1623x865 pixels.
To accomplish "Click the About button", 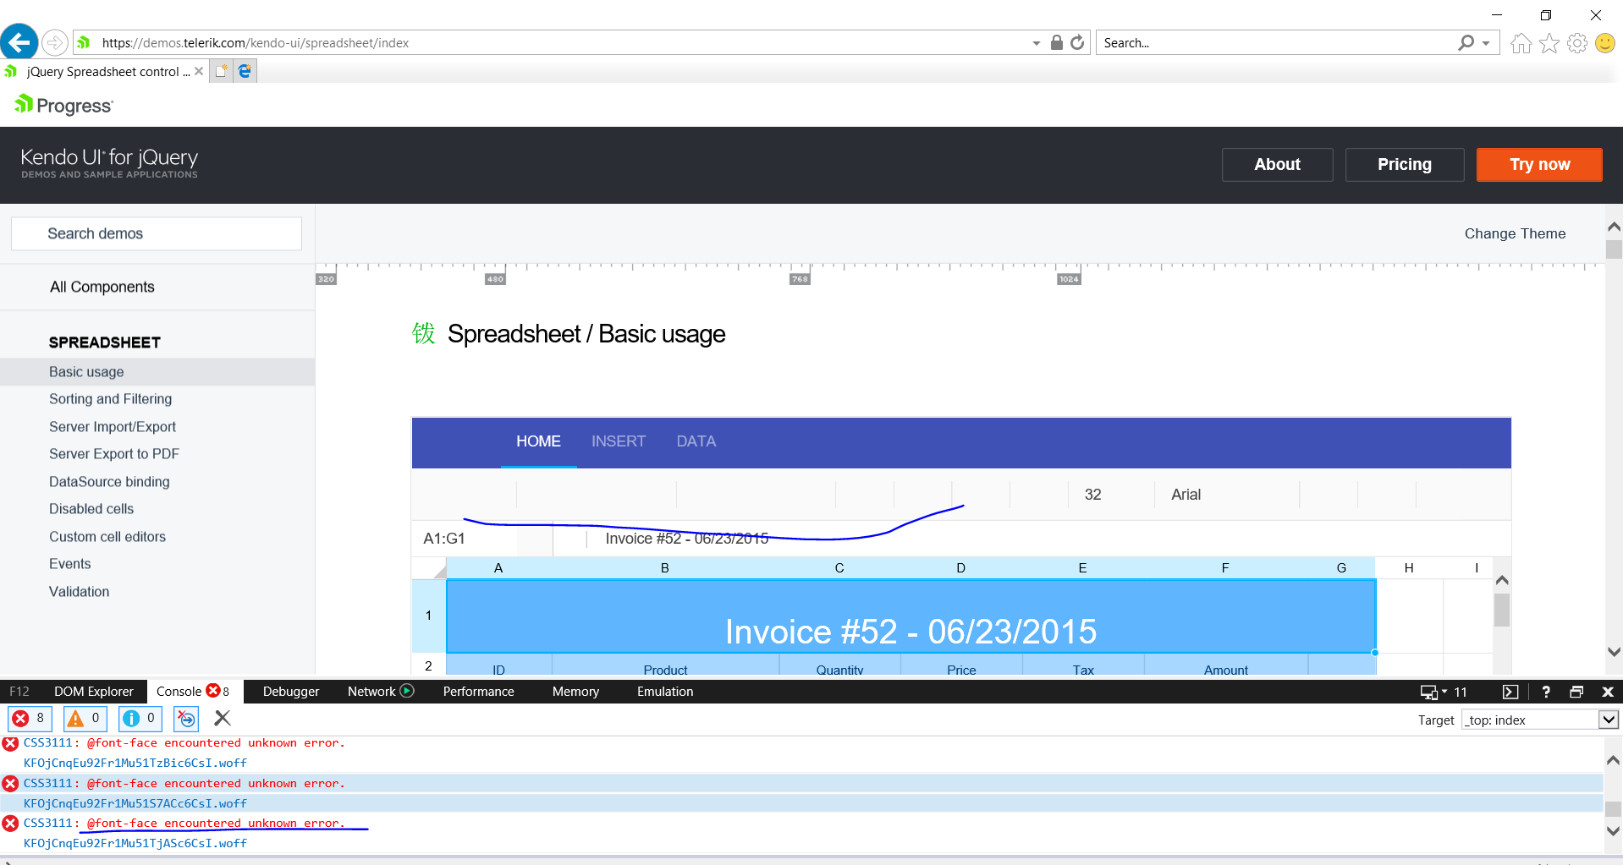I will point(1277,165).
